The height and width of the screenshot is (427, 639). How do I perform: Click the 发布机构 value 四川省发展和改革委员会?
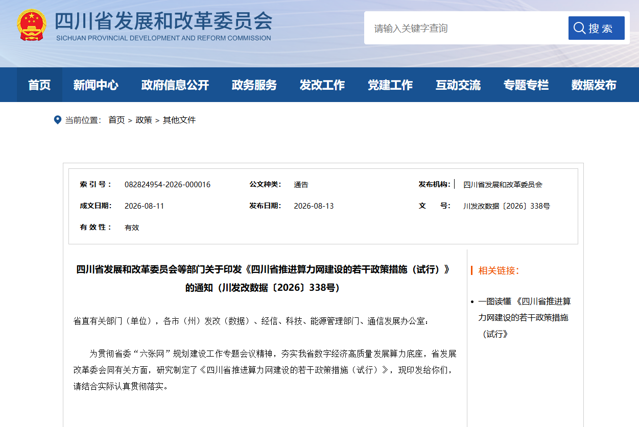(503, 185)
